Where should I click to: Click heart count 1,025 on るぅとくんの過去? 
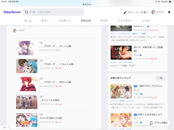click(58, 104)
